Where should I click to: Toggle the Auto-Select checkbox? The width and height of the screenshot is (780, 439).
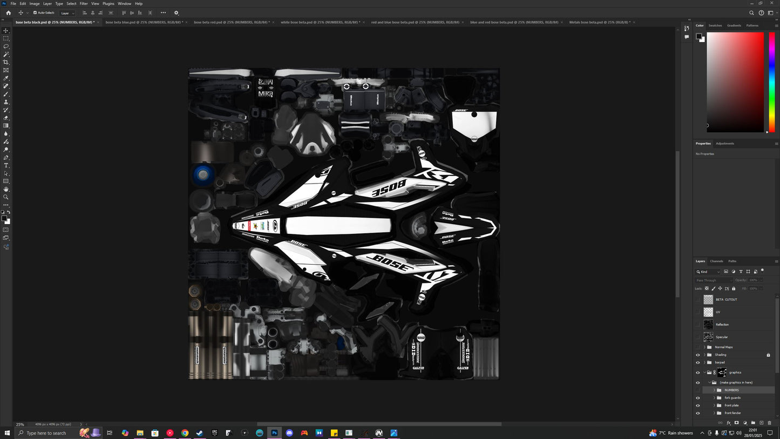[35, 13]
